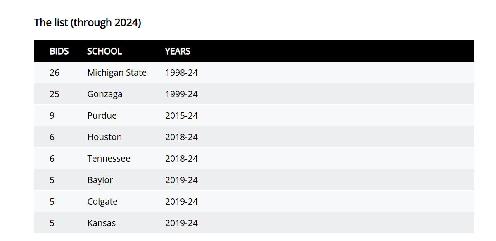Viewport: 496px width, 241px height.
Task: Click on the Baylor school name
Action: (100, 180)
